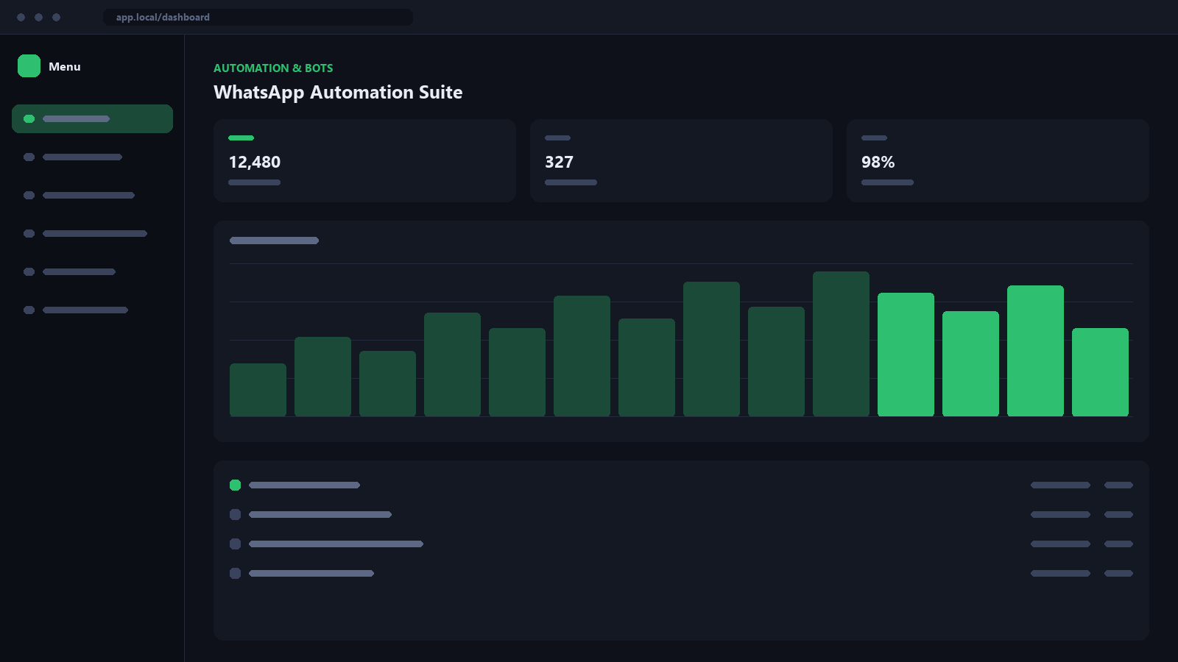
Task: Click the 12,480 stat card
Action: pyautogui.click(x=364, y=160)
